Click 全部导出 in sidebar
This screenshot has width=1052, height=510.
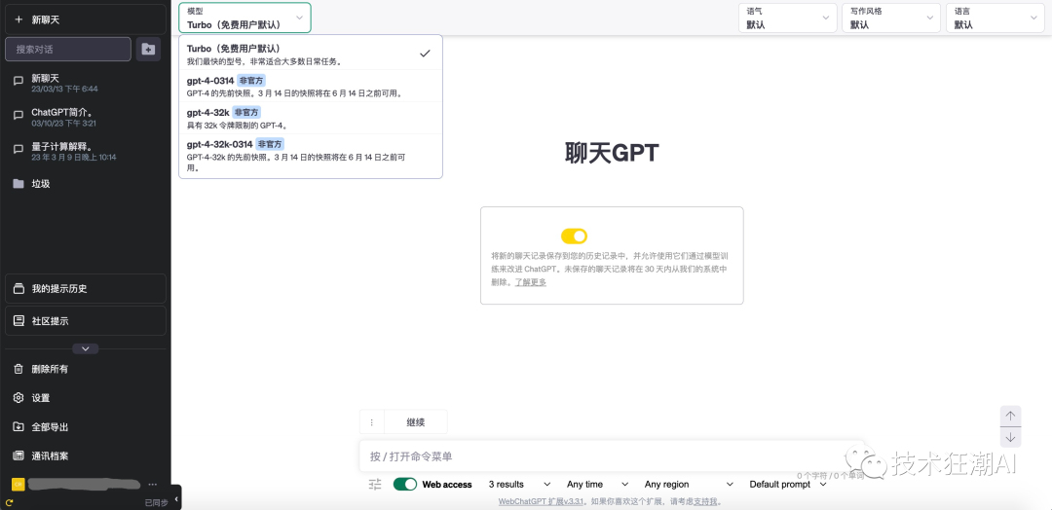85,427
